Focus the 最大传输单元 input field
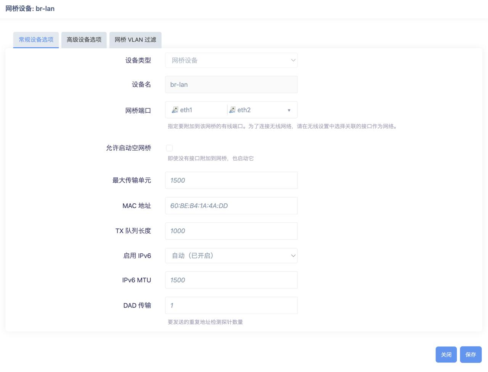 pyautogui.click(x=231, y=180)
